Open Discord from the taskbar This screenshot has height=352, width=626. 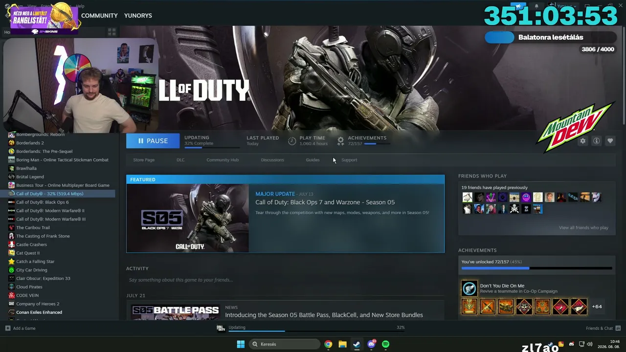tap(371, 344)
